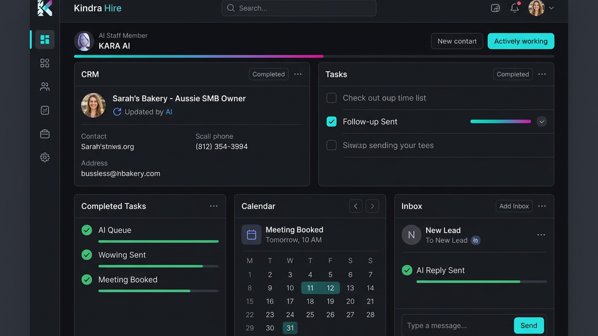598x336 pixels.
Task: Expand the Follow-up Sent task chevron
Action: [x=542, y=122]
